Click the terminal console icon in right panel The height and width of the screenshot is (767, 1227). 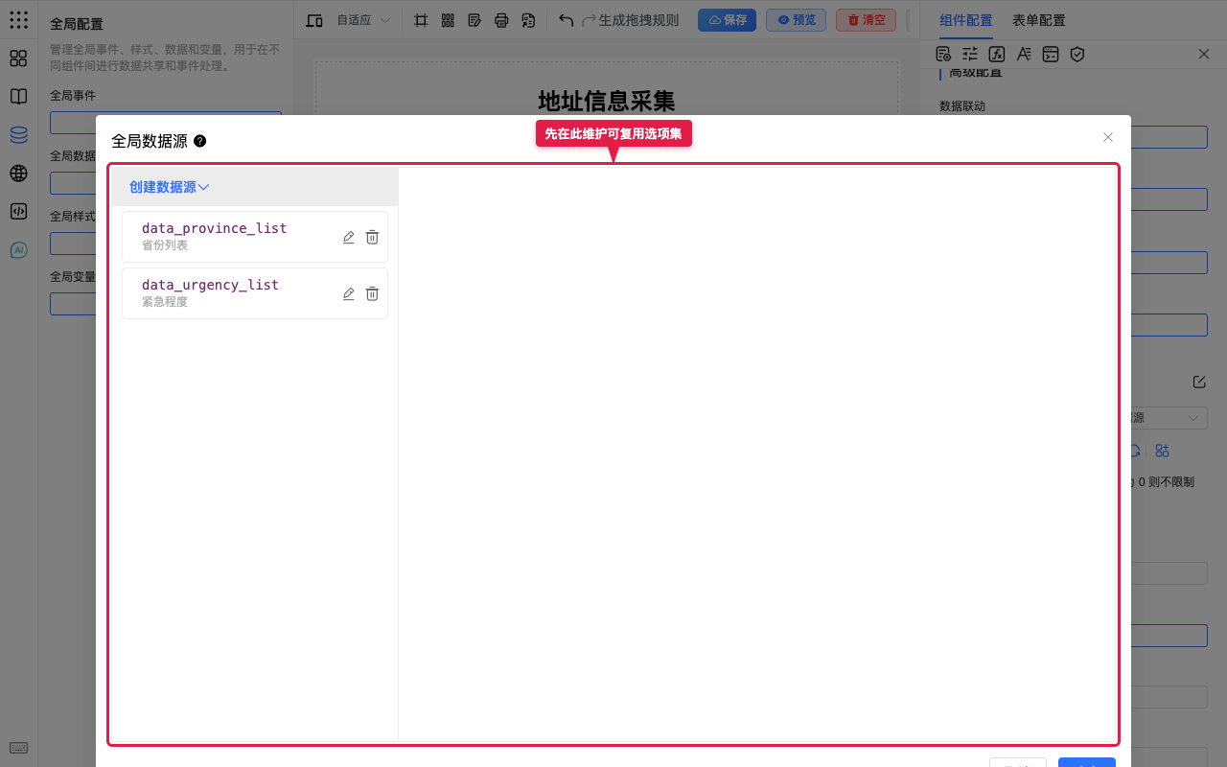coord(1051,54)
